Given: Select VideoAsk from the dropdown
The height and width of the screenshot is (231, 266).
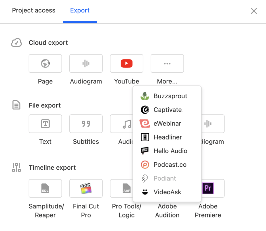Looking at the screenshot, I should 167,192.
